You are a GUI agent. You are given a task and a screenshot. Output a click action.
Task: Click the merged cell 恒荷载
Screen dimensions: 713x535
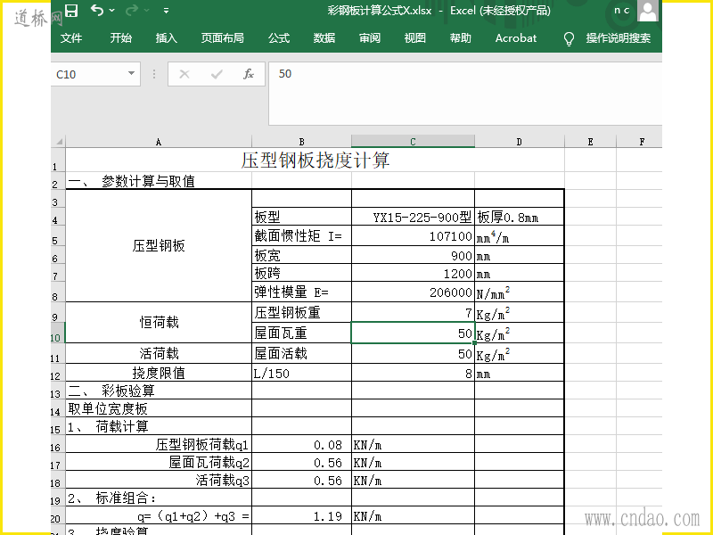pyautogui.click(x=159, y=323)
